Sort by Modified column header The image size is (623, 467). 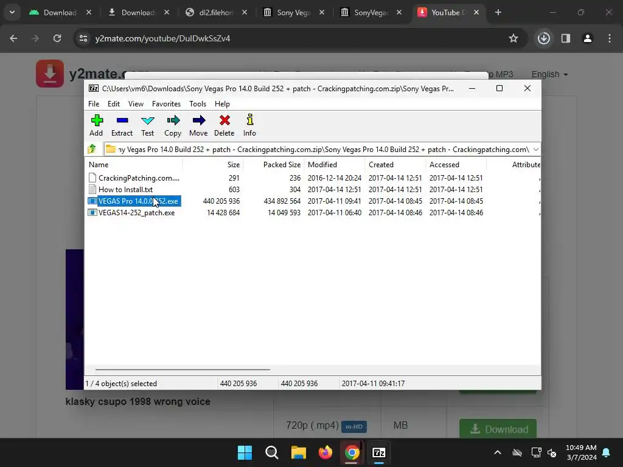335,164
